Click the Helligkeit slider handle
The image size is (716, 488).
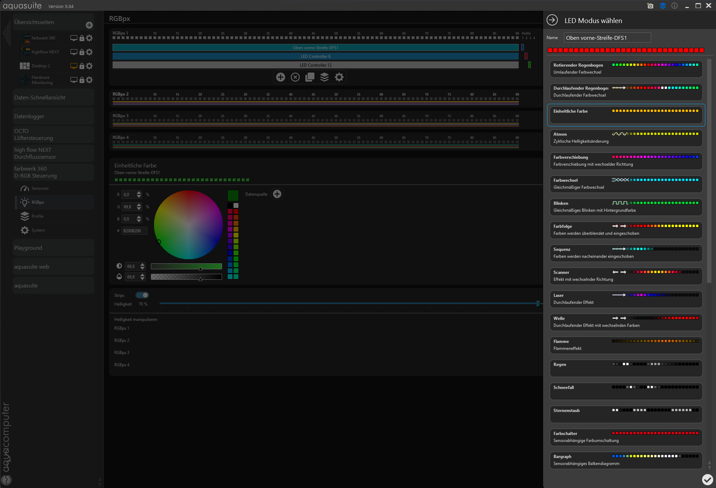point(538,304)
